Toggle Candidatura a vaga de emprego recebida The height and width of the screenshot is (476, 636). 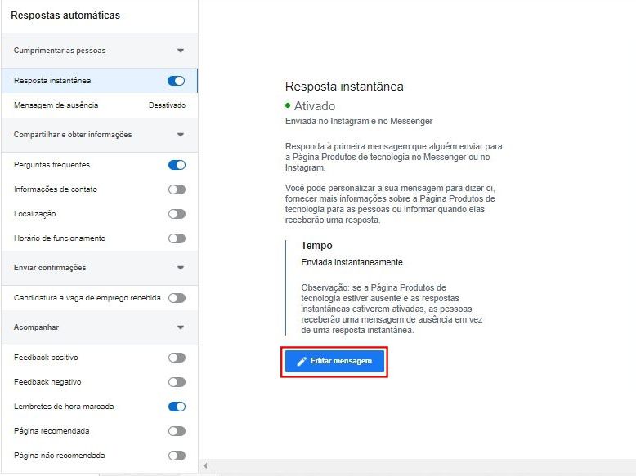pos(177,298)
